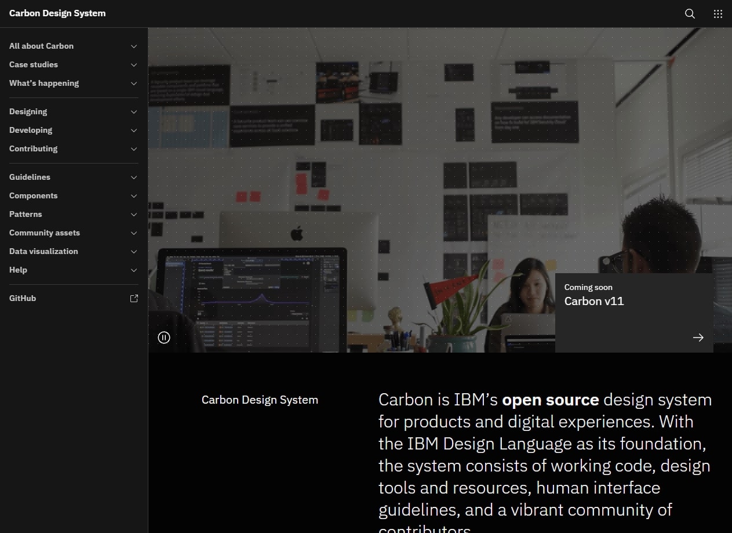Expand the Designing chevron
The width and height of the screenshot is (732, 533).
(x=134, y=112)
